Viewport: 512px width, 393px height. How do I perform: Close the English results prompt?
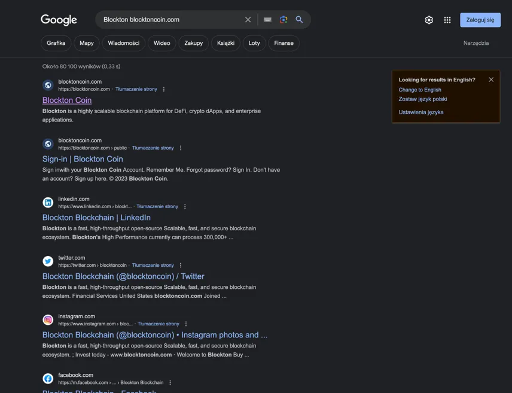click(491, 80)
